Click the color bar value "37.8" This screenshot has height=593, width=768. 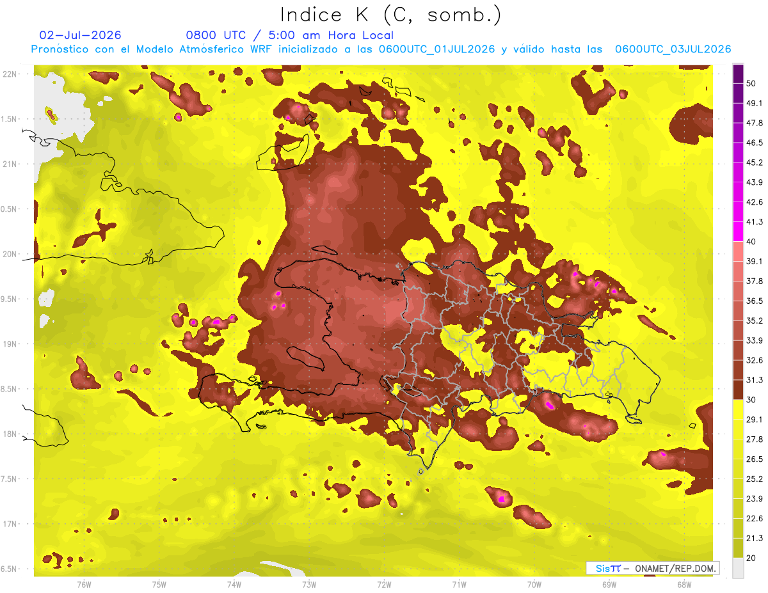tap(754, 281)
